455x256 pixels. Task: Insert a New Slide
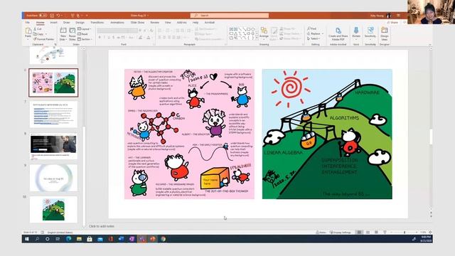(x=63, y=34)
